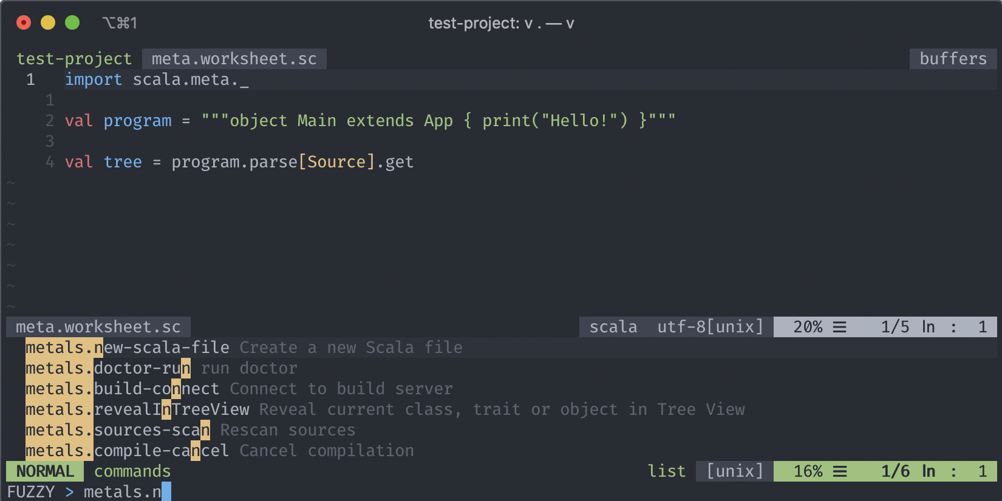Screen dimensions: 1002x501
Task: Click the FUZZY prompt input field
Action: click(x=501, y=491)
